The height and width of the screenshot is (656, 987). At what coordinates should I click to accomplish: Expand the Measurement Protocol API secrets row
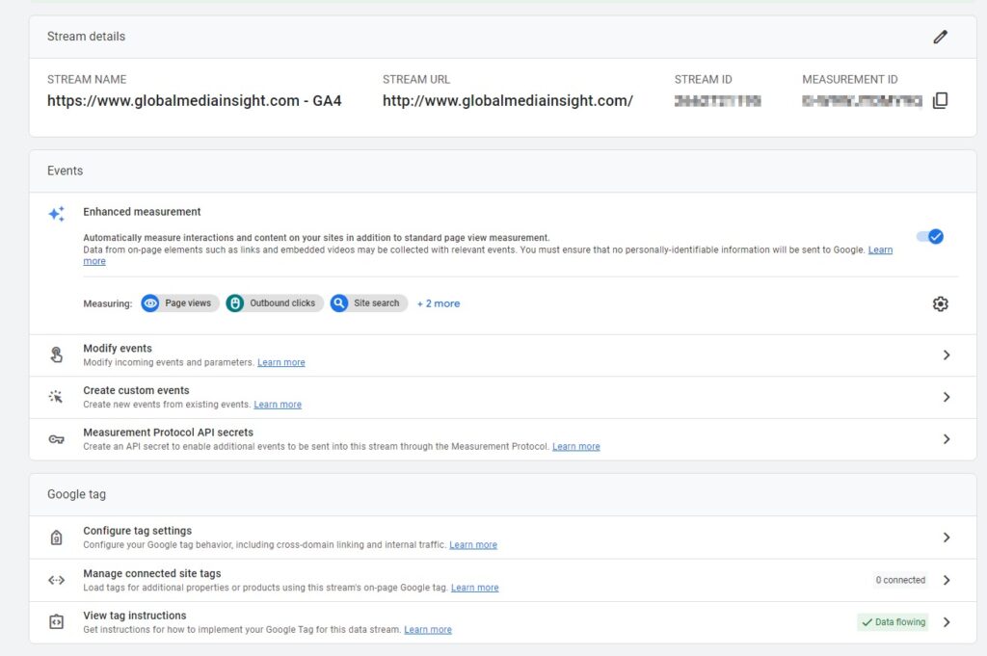(x=946, y=438)
